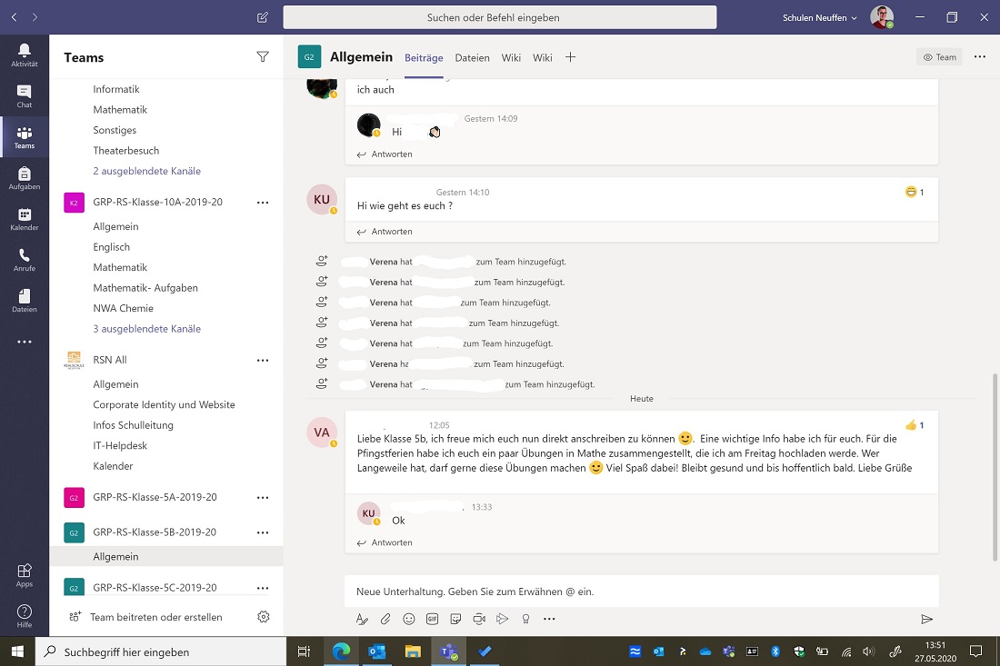Viewport: 1000px width, 666px height.
Task: Expand the 2 ausgeblendete Kanäle list
Action: click(147, 170)
